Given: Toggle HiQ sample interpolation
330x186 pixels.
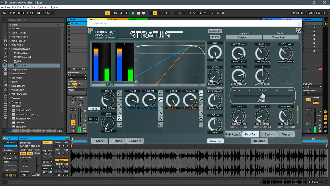Looking at the screenshot, I should 23,153.
